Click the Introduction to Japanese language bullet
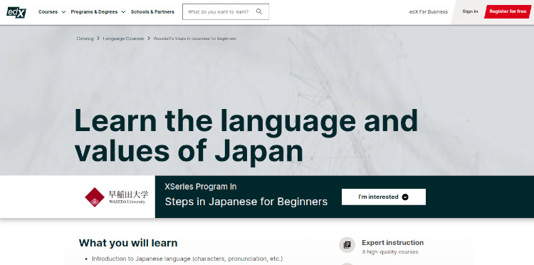The height and width of the screenshot is (265, 534). click(x=187, y=259)
